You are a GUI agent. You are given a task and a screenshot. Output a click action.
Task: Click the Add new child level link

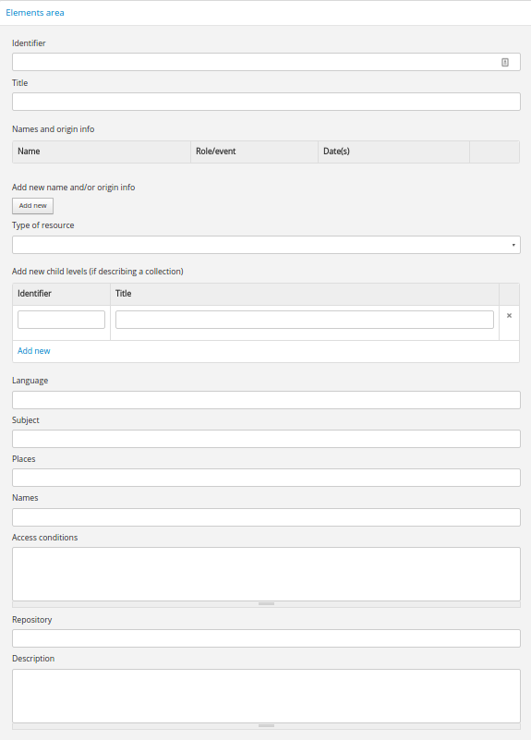coord(34,351)
